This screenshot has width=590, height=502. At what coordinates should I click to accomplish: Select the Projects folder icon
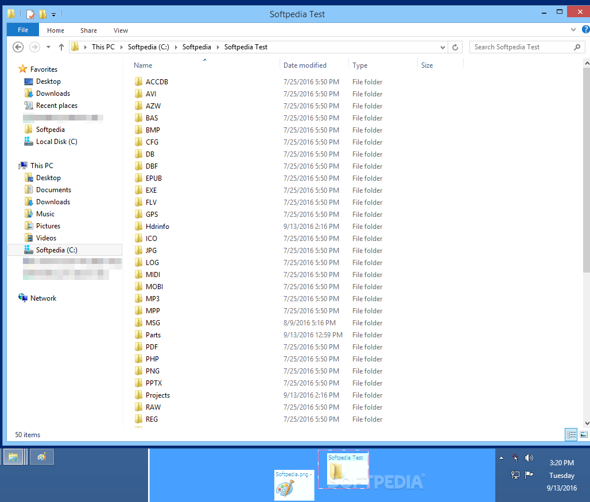pyautogui.click(x=139, y=395)
